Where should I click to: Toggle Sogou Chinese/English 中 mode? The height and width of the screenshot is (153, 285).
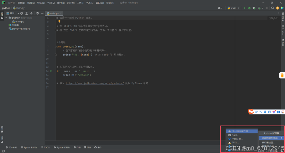(256, 112)
